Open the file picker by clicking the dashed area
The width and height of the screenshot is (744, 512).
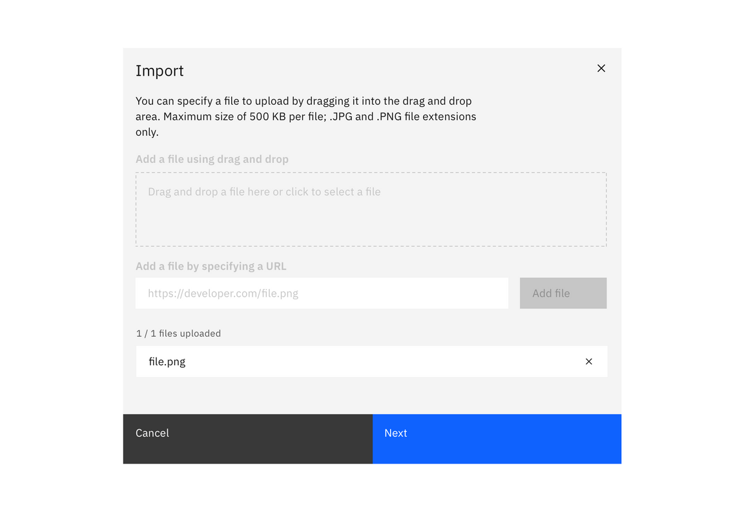tap(371, 209)
